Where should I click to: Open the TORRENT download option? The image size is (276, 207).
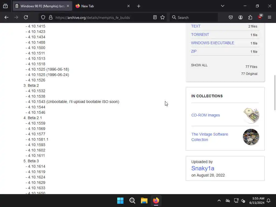[x=200, y=34]
